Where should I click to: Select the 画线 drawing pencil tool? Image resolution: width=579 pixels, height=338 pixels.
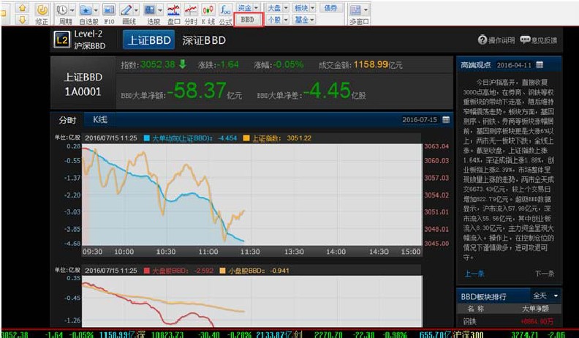pyautogui.click(x=129, y=13)
